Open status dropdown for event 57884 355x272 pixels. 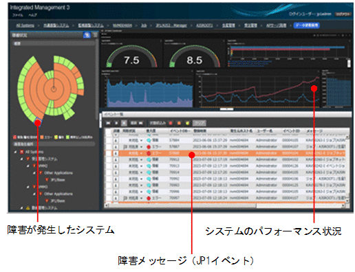[142, 140]
